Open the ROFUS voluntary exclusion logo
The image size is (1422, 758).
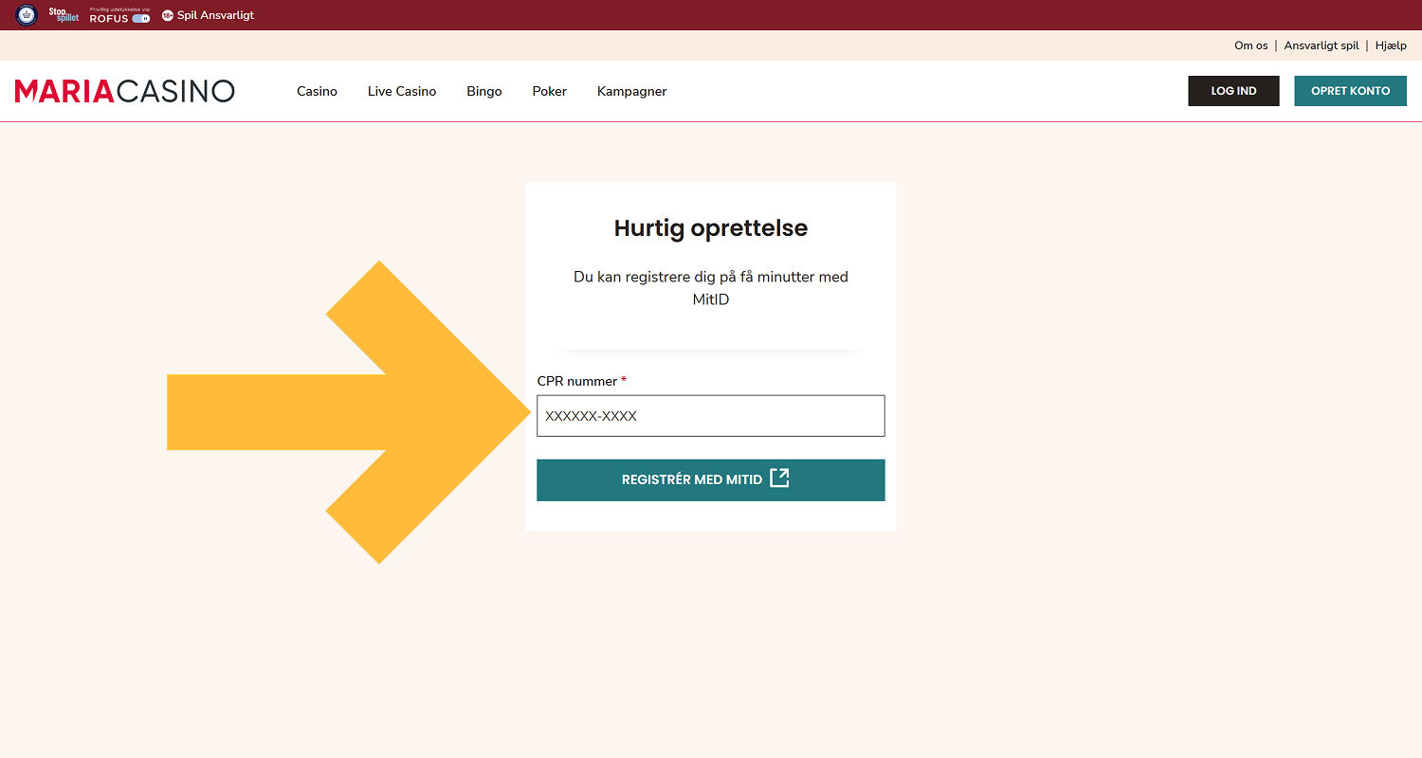120,15
